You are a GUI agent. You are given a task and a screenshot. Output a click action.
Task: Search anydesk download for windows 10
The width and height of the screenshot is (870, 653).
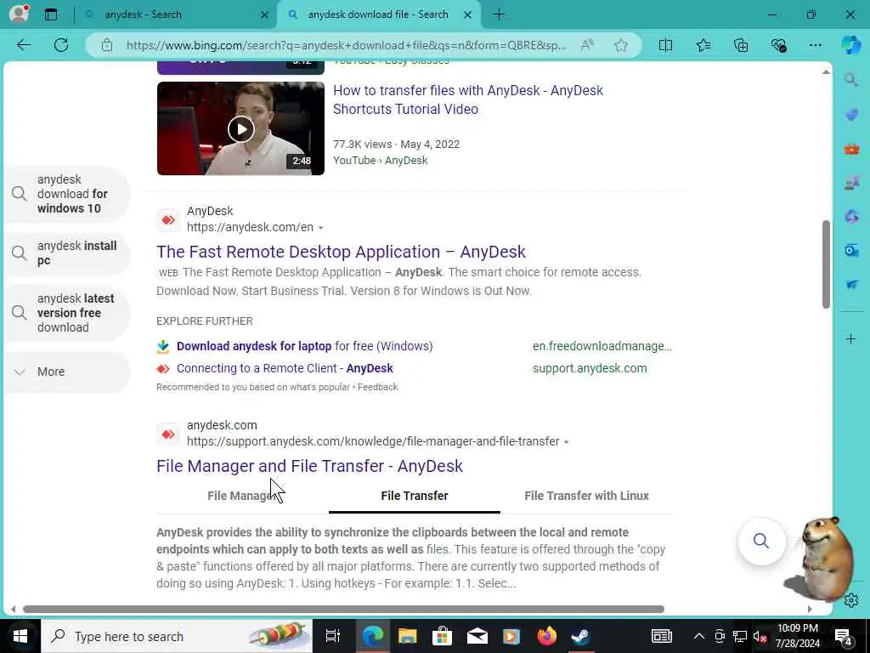68,194
